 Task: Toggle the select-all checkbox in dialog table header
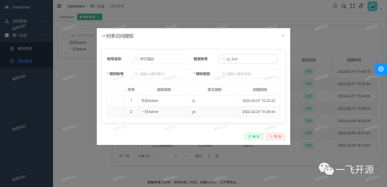coord(115,90)
